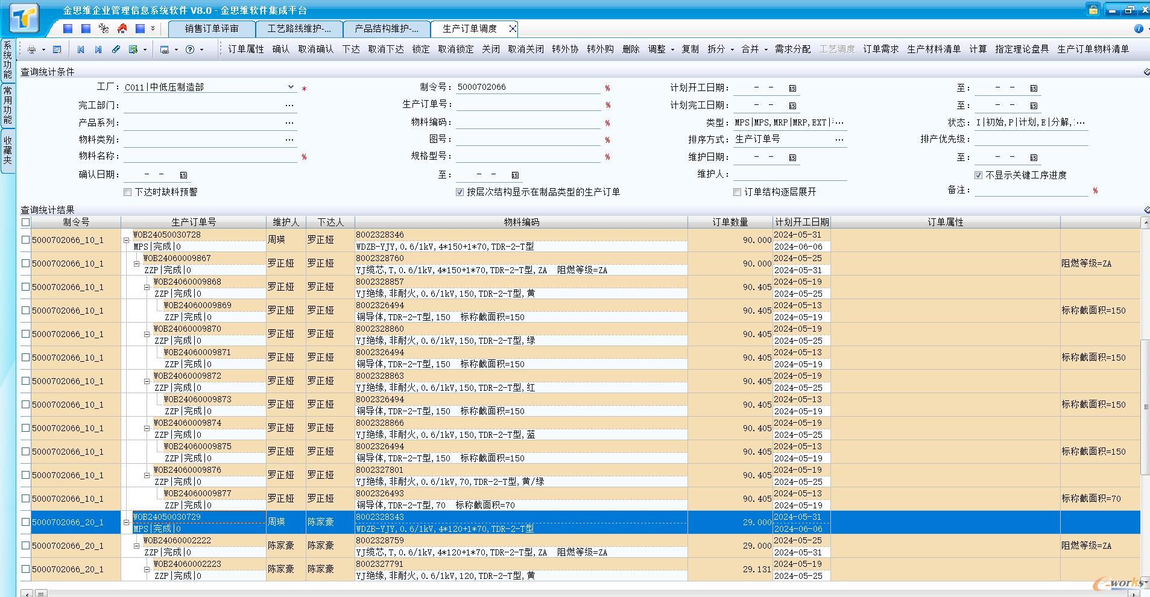Click the application logo icon top-left
This screenshot has width=1150, height=597.
[x=24, y=17]
